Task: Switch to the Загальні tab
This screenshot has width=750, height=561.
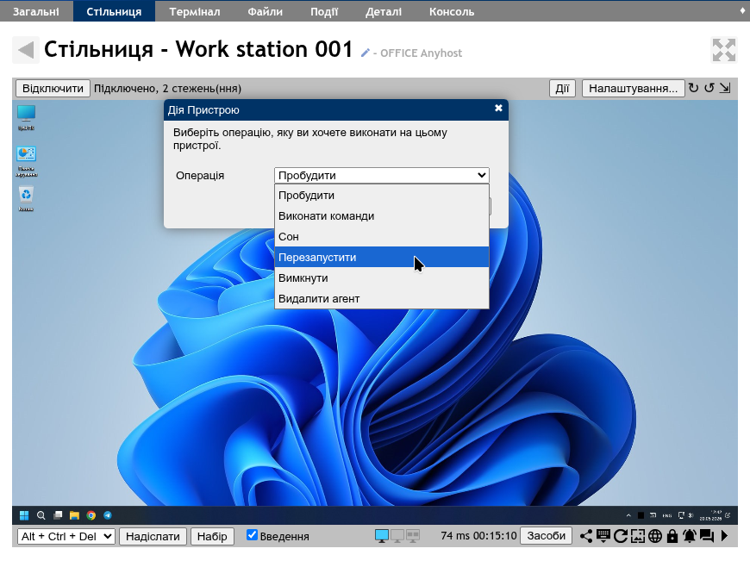Action: coord(36,11)
